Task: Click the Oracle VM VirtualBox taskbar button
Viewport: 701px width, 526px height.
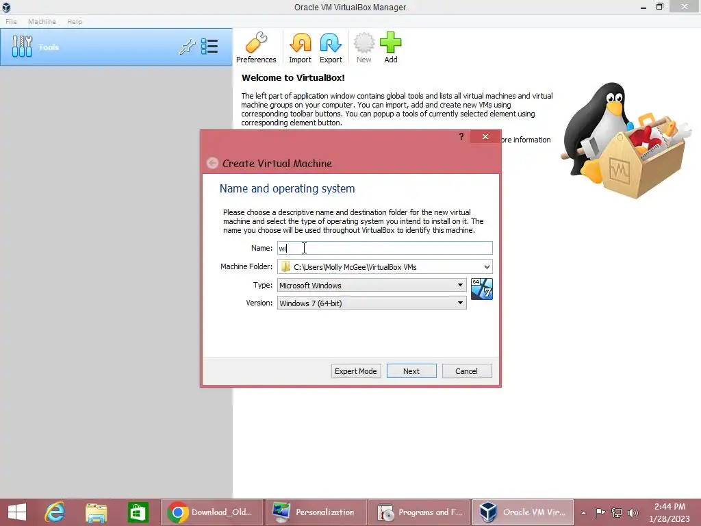Action: coord(523,512)
